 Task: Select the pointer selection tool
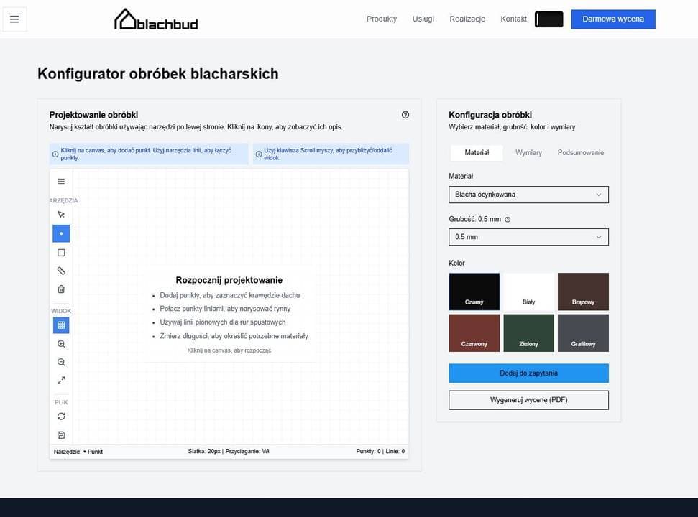click(x=61, y=215)
